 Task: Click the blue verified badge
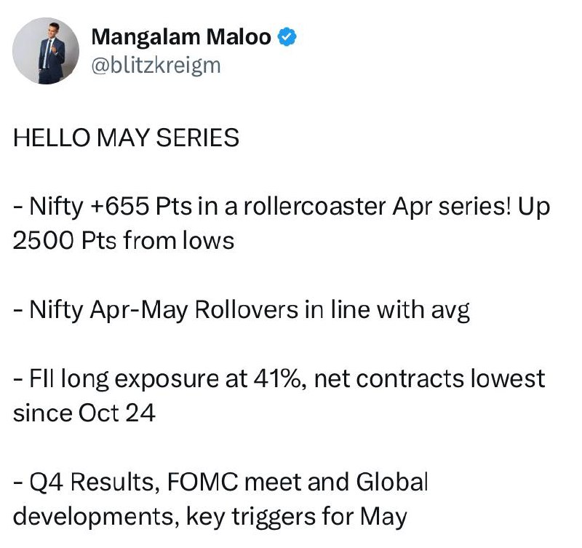[x=287, y=37]
